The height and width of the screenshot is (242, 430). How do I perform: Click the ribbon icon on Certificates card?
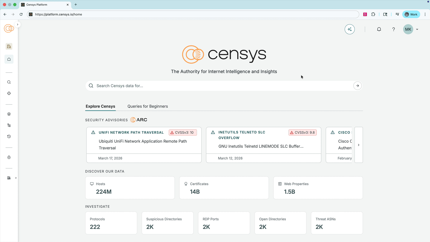click(x=186, y=184)
